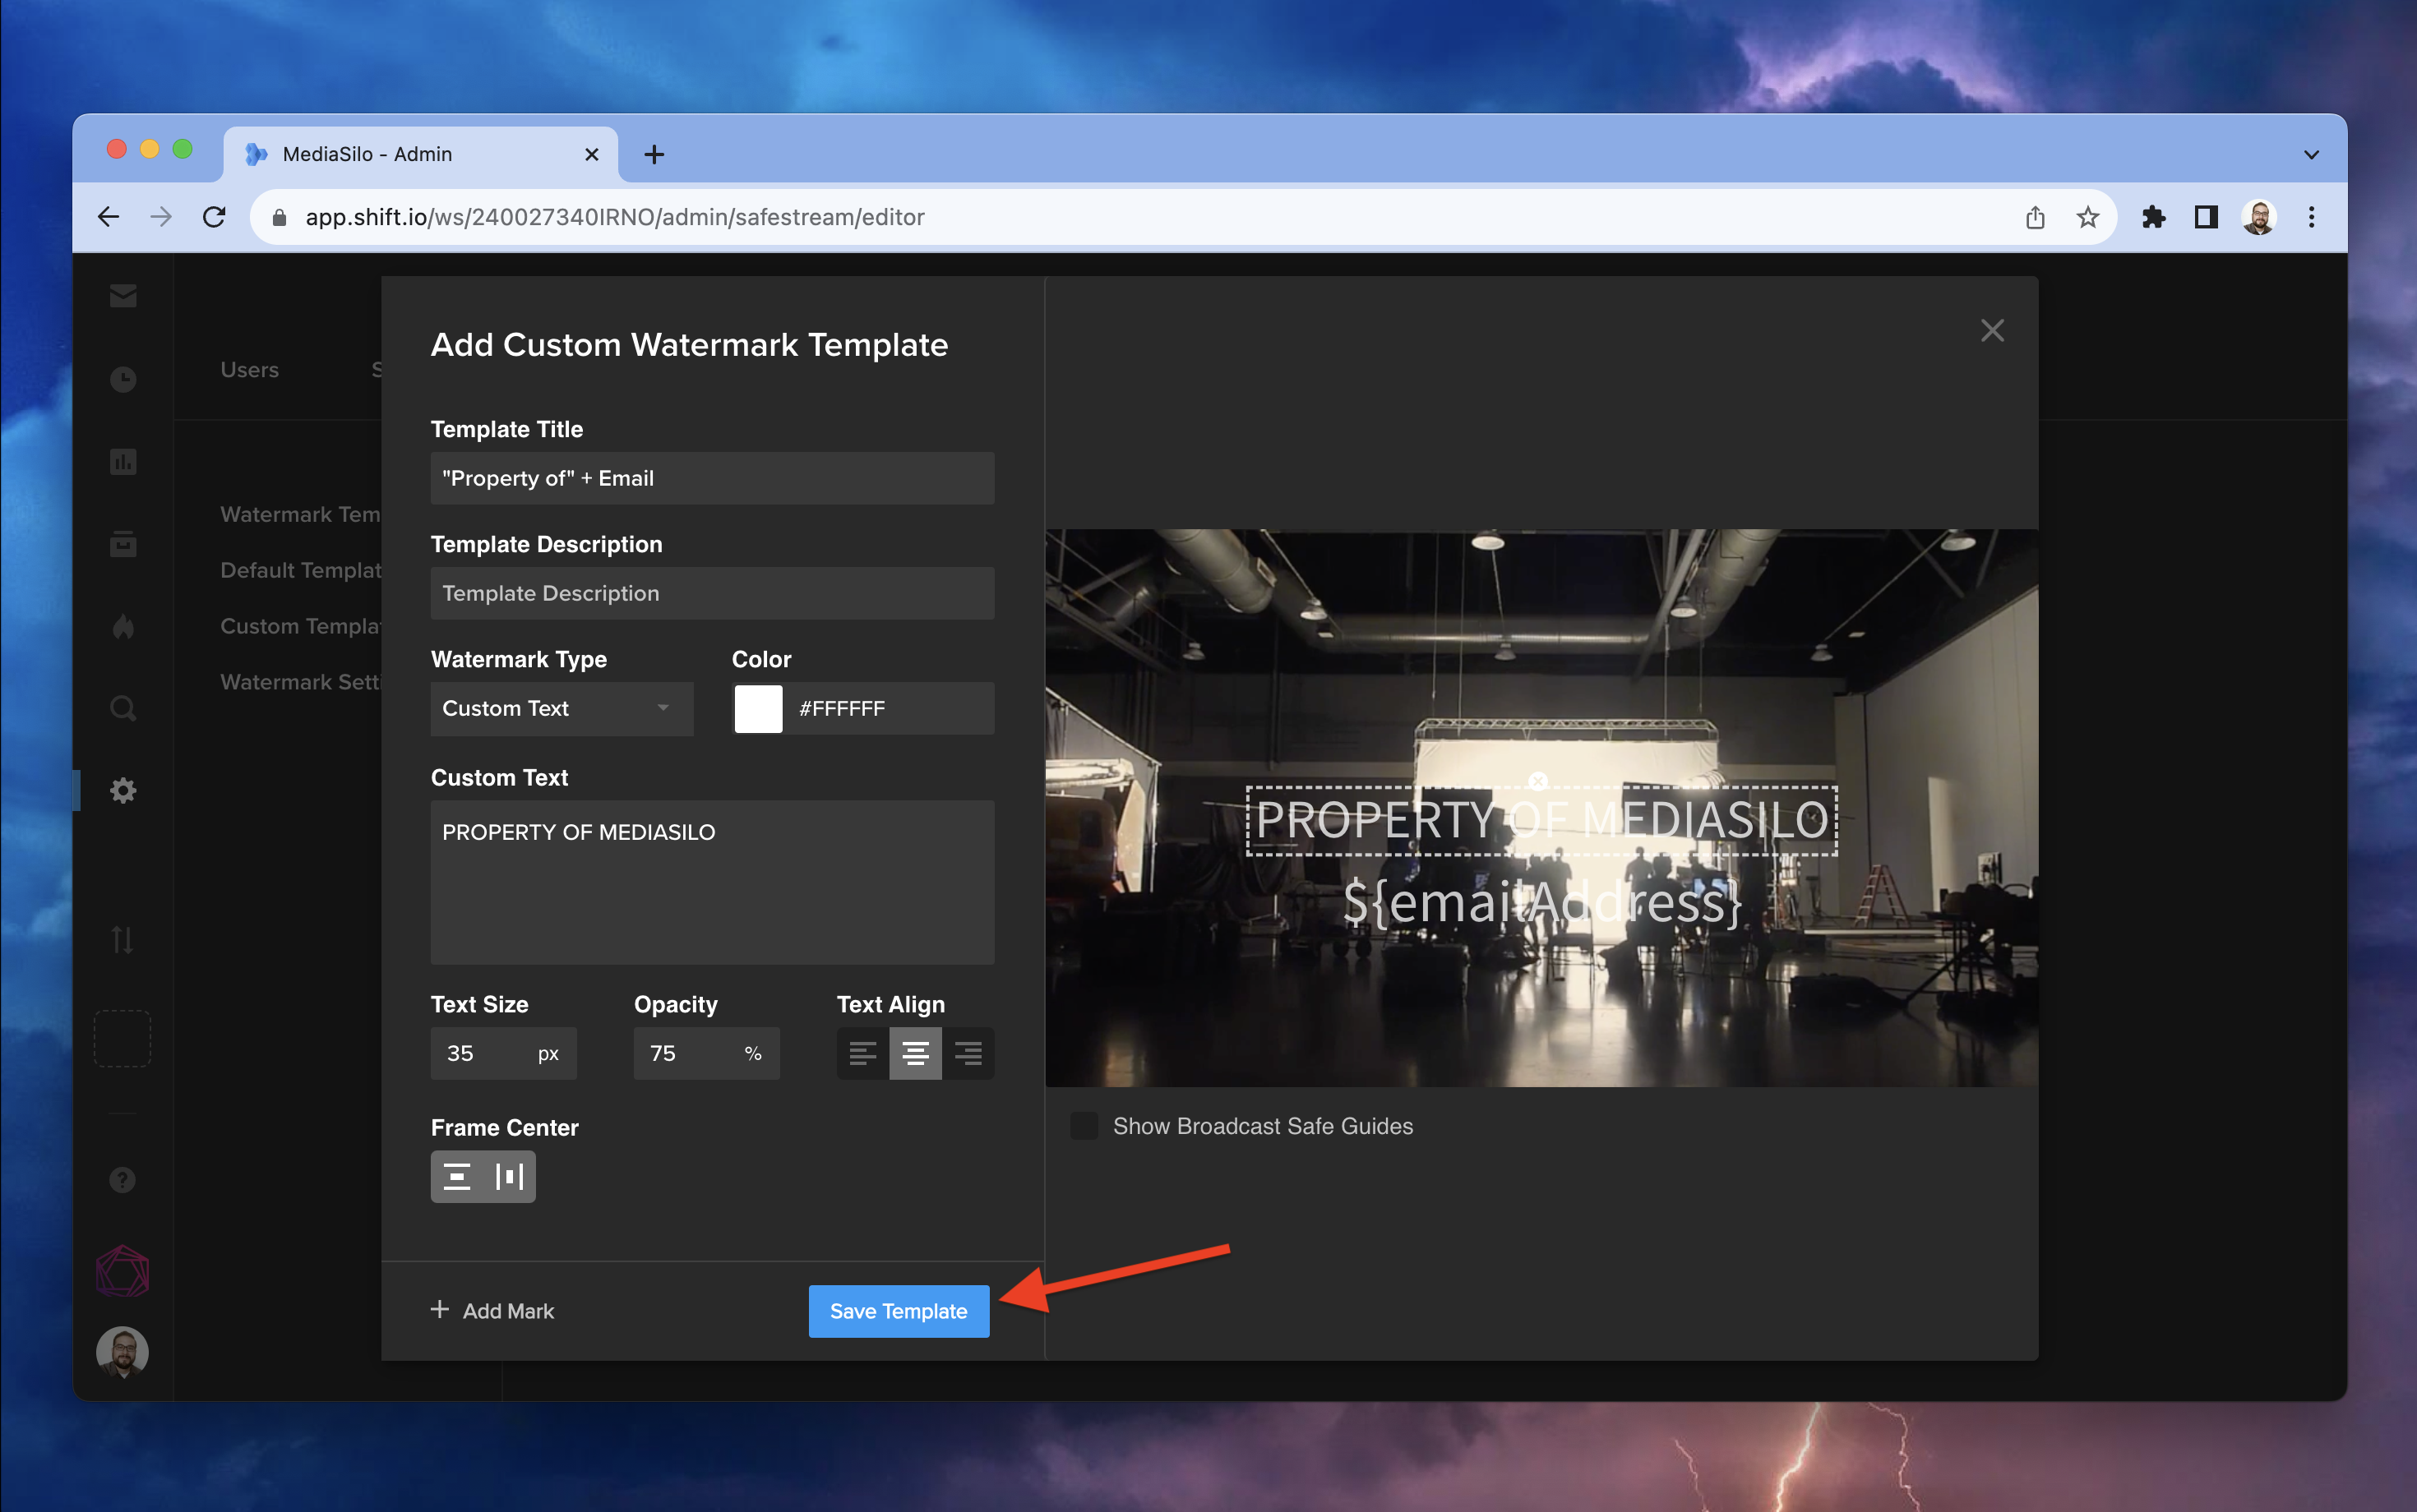The height and width of the screenshot is (1512, 2417).
Task: Open Watermark Templates in the side menu
Action: pos(300,514)
